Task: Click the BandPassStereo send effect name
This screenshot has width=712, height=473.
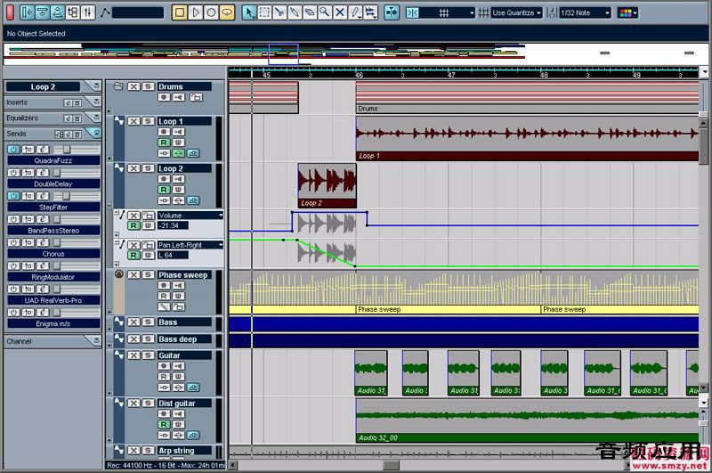Action: tap(53, 231)
